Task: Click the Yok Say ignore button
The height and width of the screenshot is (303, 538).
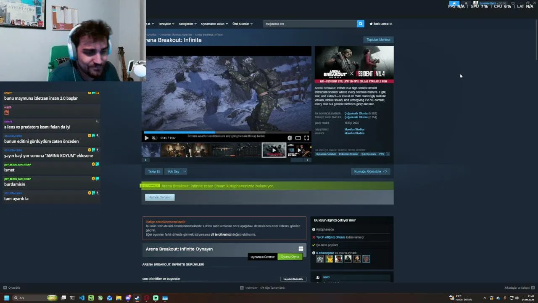Action: click(x=173, y=171)
